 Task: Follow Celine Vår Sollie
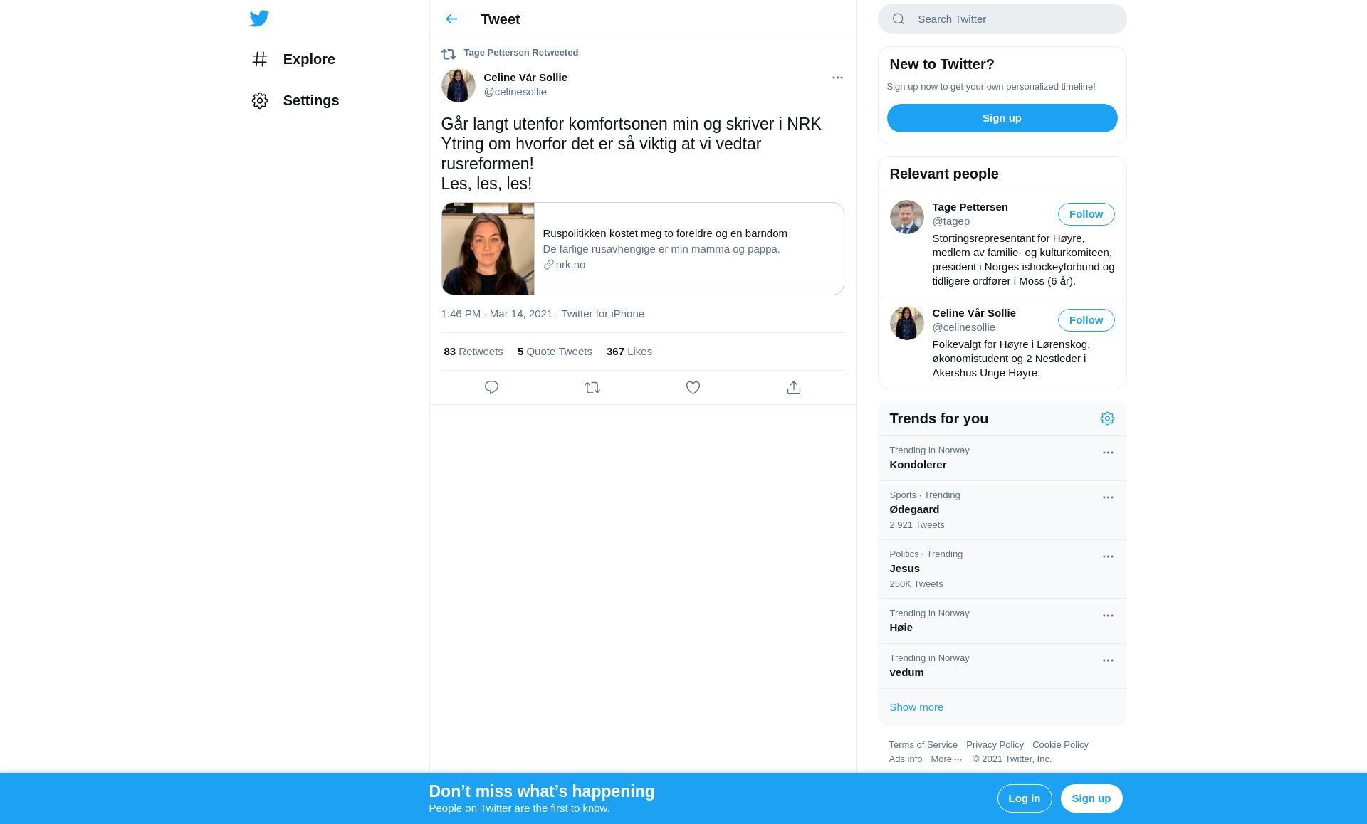[1086, 320]
